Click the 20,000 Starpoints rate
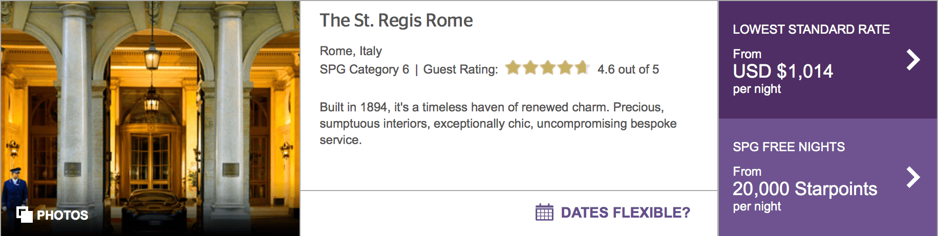The height and width of the screenshot is (236, 938). tap(805, 189)
